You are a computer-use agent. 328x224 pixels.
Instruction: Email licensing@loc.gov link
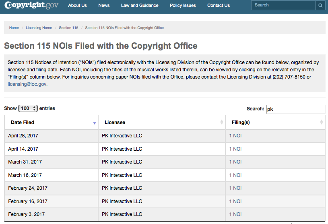pos(27,84)
